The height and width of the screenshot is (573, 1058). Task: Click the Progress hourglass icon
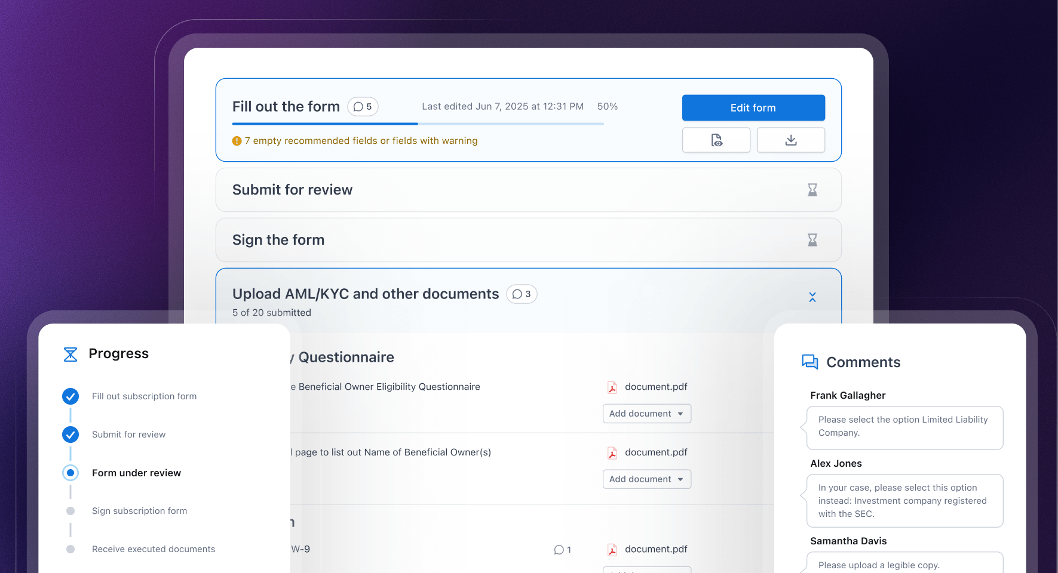coord(70,355)
